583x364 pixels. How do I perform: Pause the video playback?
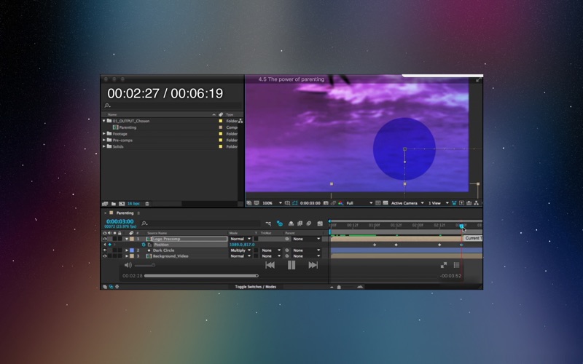[291, 265]
